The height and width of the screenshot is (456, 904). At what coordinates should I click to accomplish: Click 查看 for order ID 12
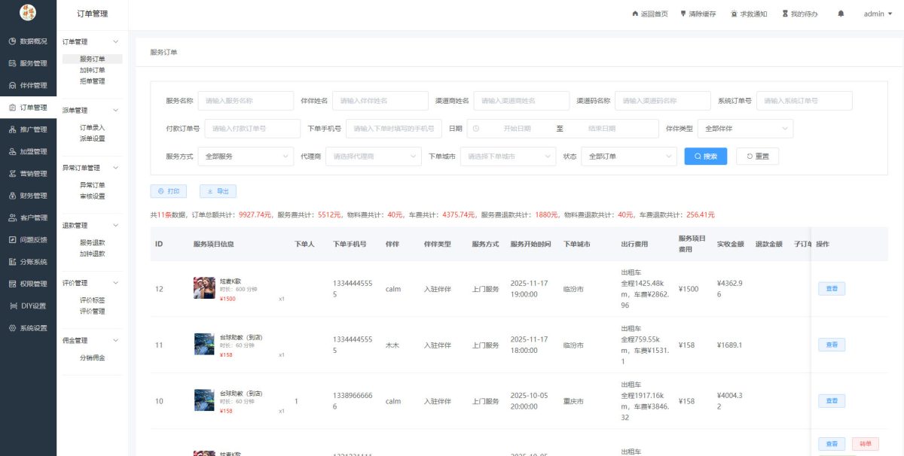pos(832,288)
